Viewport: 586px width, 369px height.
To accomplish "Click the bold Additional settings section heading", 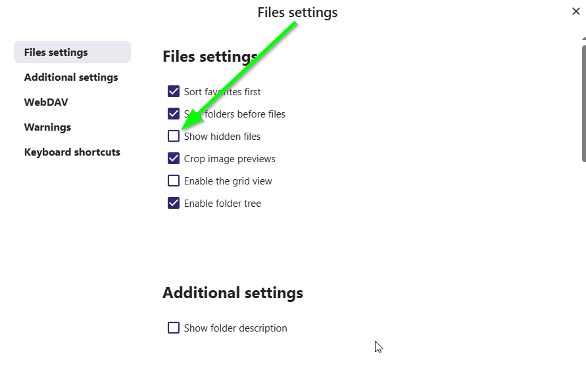I will (233, 293).
